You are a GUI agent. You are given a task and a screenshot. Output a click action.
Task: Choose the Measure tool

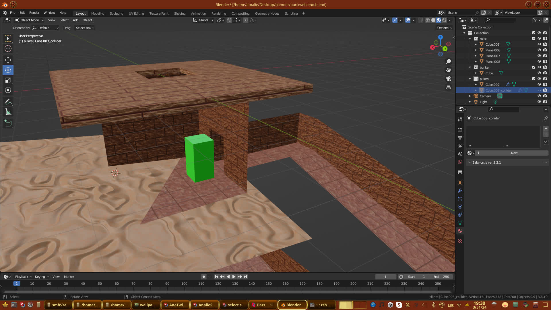8,112
